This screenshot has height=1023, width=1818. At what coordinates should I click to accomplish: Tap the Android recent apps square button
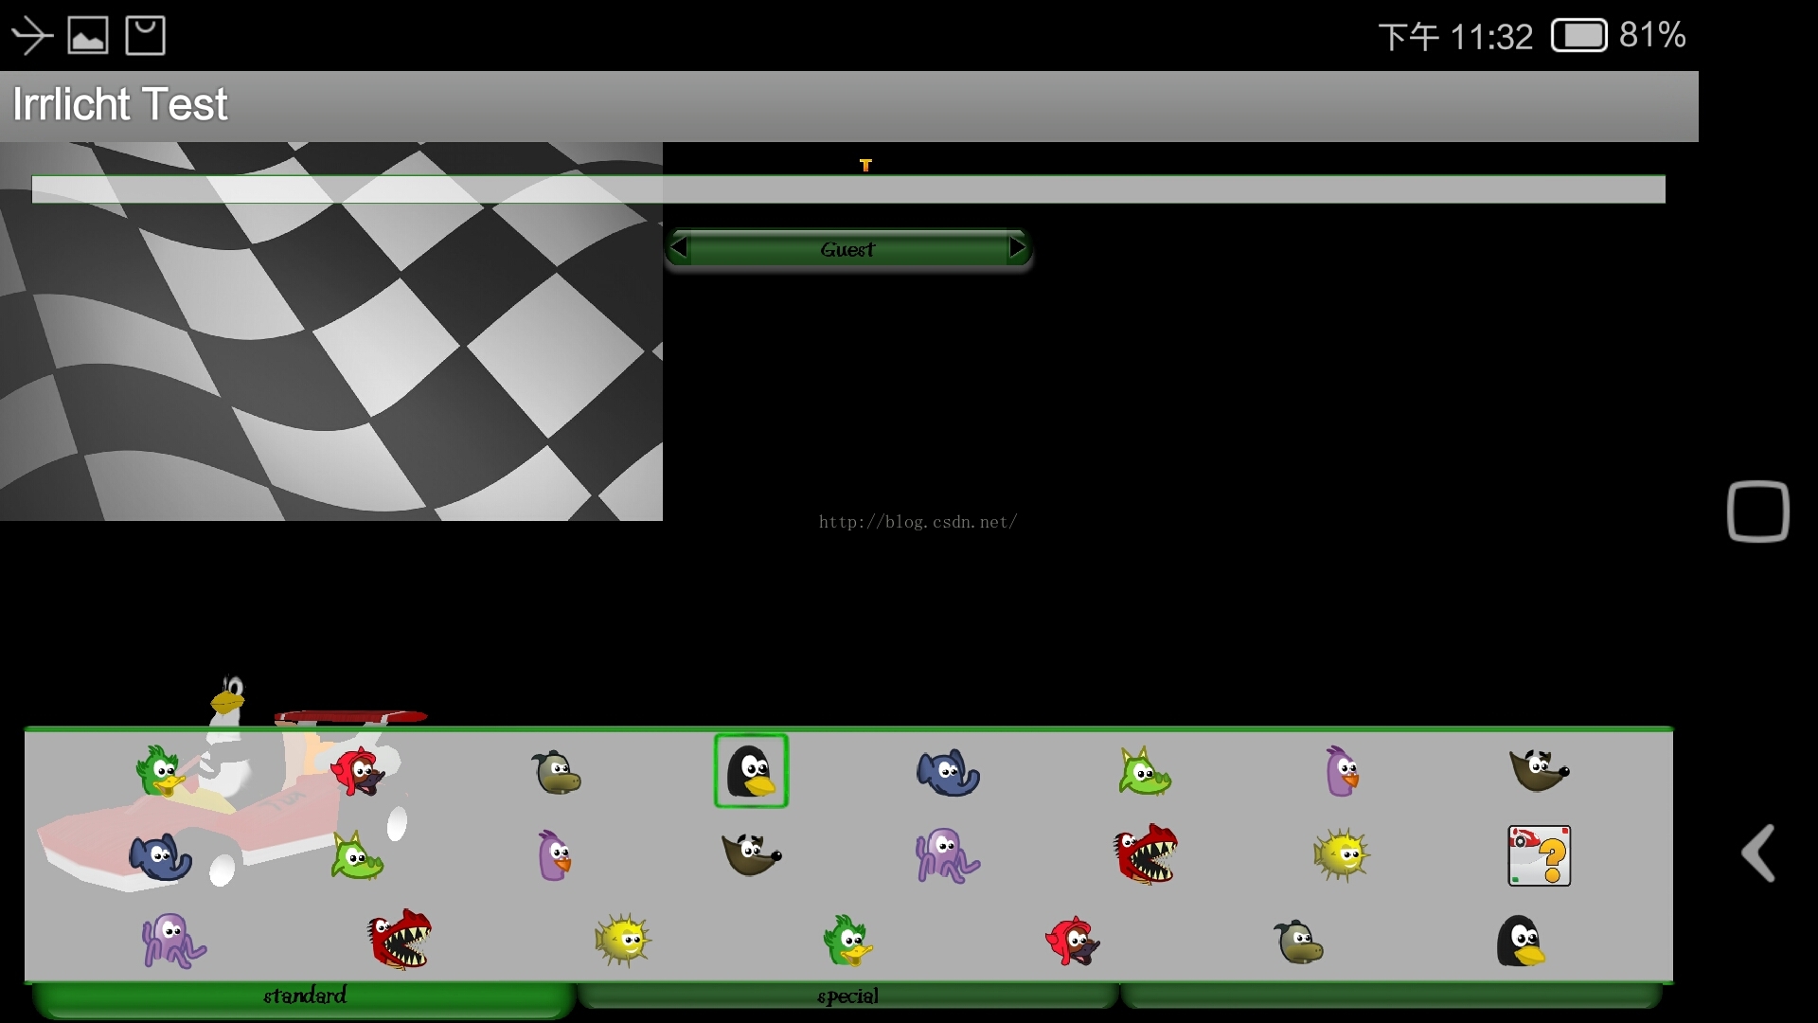(1758, 511)
